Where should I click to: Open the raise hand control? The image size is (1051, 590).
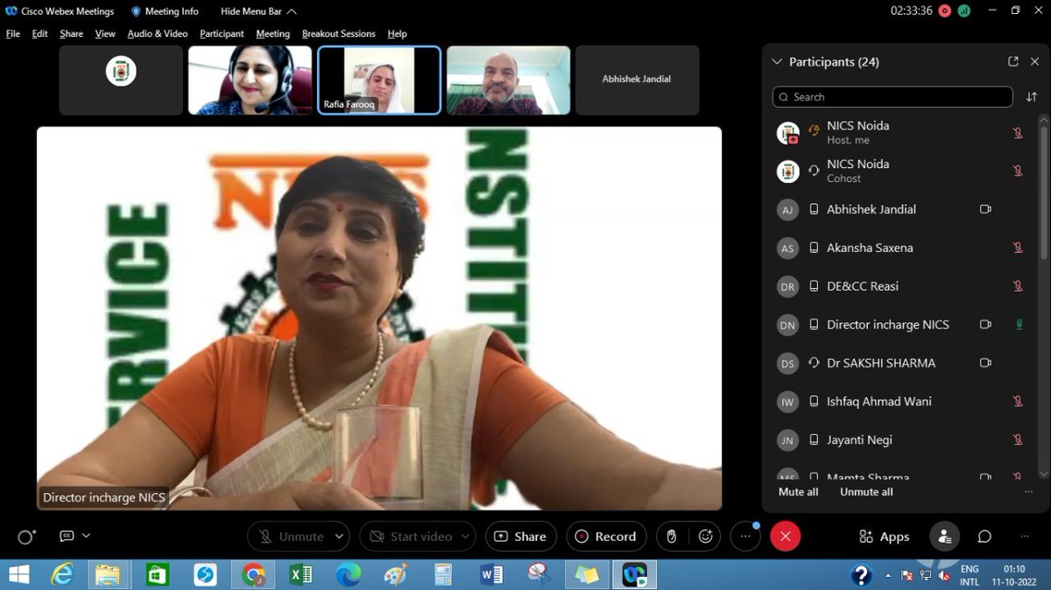click(672, 537)
